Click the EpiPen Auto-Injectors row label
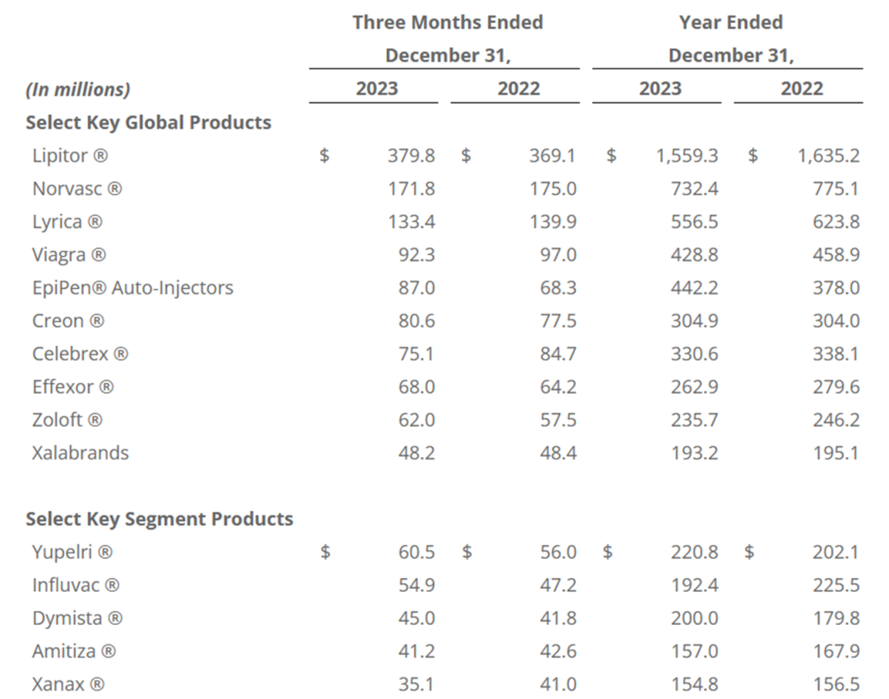 (x=133, y=287)
